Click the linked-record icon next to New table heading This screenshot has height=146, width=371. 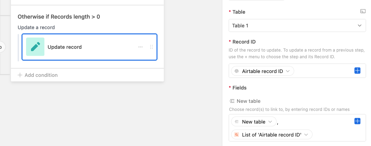click(x=232, y=101)
